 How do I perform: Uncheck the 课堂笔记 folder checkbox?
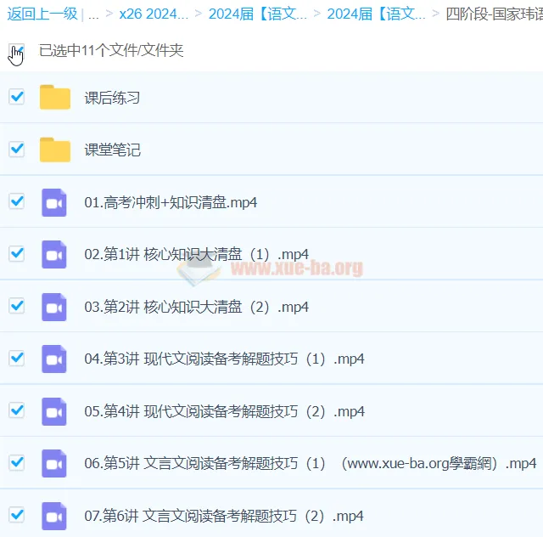point(16,149)
